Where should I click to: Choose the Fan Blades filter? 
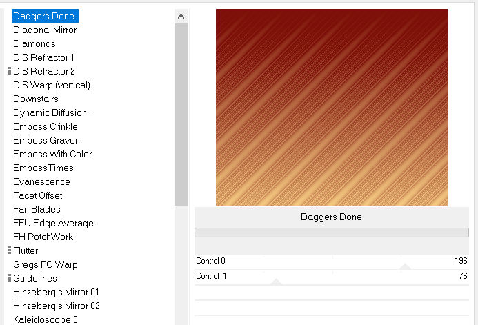[37, 209]
